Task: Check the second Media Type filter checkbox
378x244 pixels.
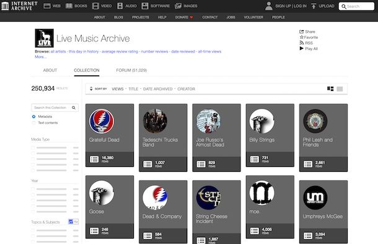Action: [x=33, y=153]
